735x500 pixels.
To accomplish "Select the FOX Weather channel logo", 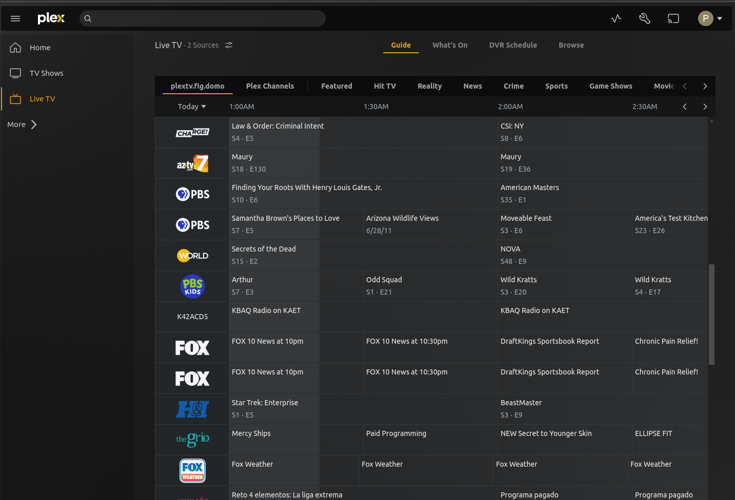I will tap(192, 470).
